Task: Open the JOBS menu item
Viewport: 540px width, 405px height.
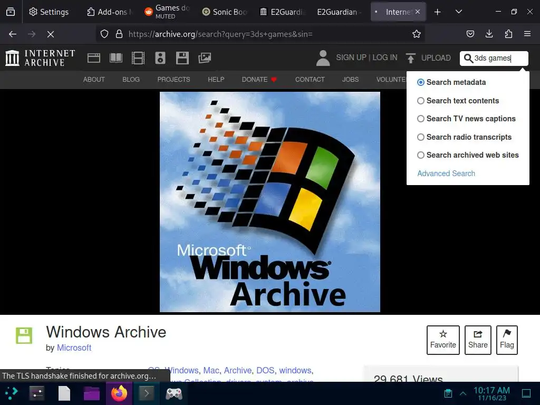Action: (x=350, y=80)
